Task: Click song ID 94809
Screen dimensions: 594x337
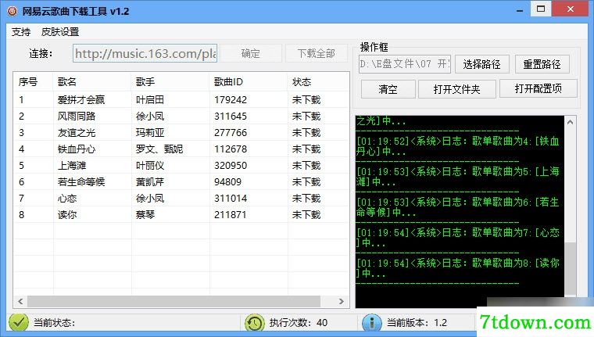Action: coord(227,182)
